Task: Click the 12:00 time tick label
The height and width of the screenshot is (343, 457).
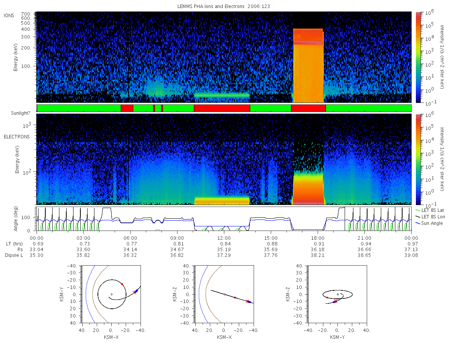Action: point(224,238)
